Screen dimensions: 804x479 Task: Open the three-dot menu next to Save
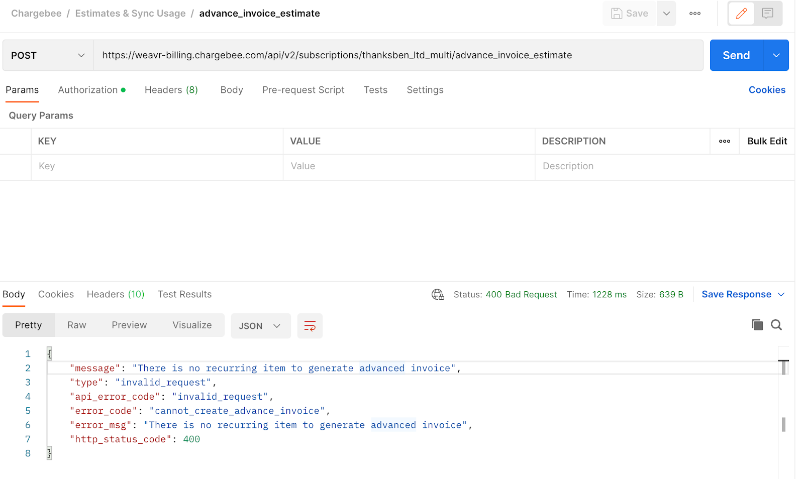tap(695, 14)
